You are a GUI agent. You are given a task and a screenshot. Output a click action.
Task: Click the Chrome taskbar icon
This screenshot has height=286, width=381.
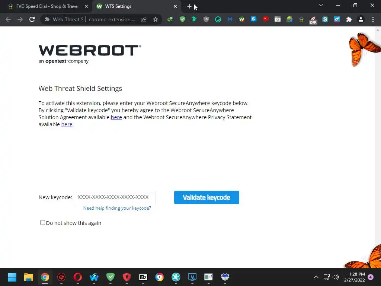coord(45,277)
